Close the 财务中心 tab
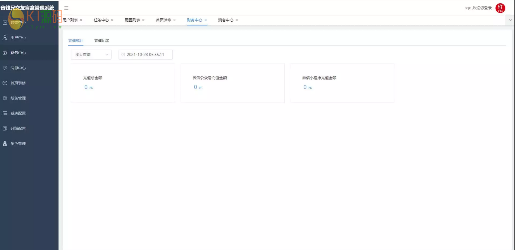 click(206, 20)
